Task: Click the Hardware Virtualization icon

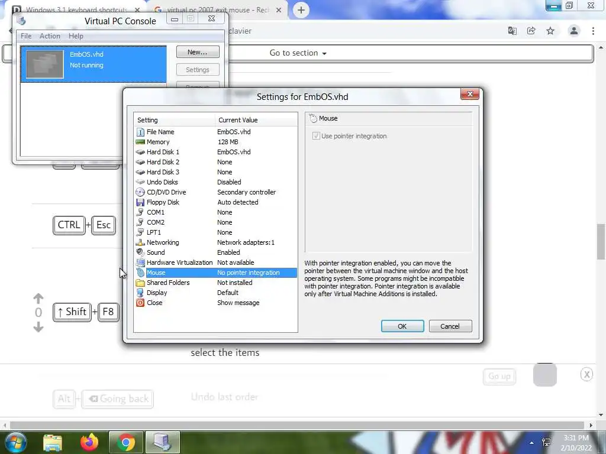Action: pos(140,262)
